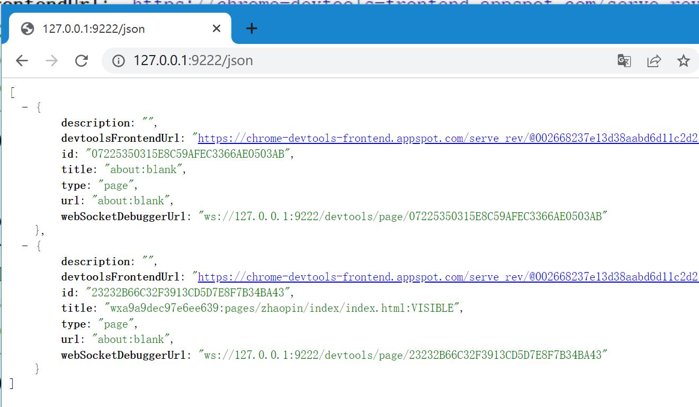Image resolution: width=699 pixels, height=407 pixels.
Task: Click the globe favicon on the tab
Action: [28, 29]
